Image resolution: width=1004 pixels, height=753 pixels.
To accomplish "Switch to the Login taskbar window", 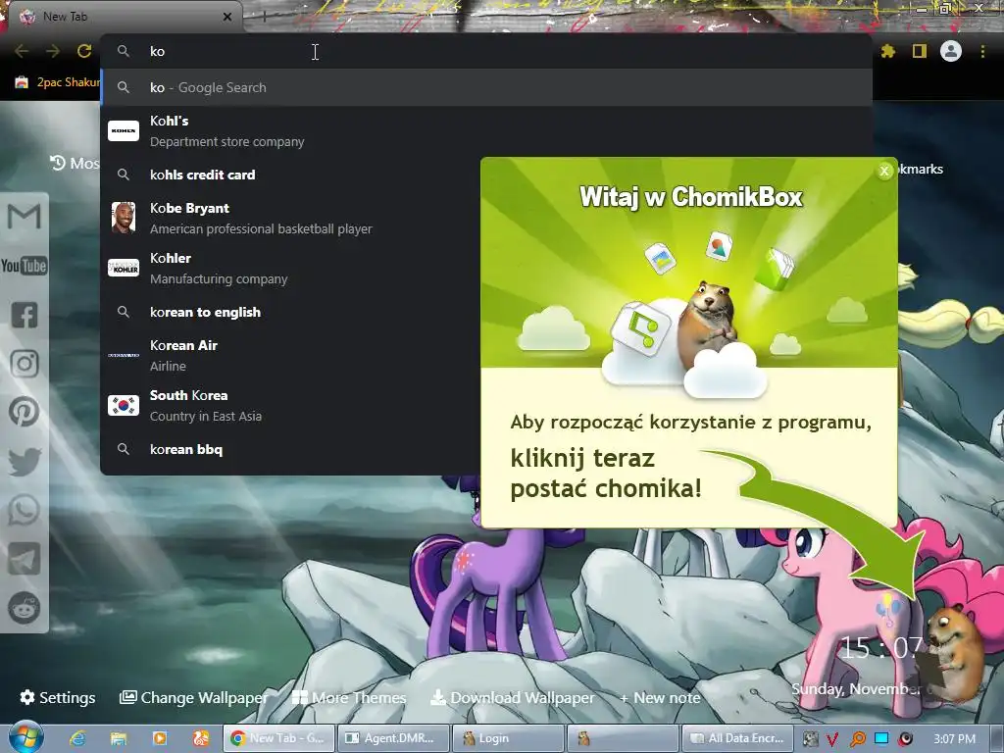I will click(508, 738).
